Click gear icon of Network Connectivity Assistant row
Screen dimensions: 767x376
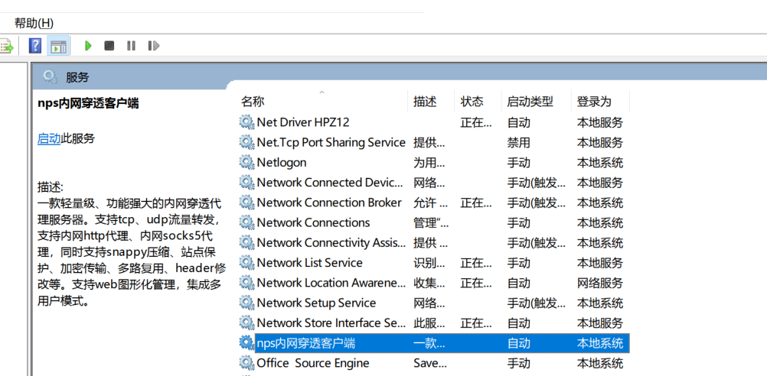click(x=246, y=242)
